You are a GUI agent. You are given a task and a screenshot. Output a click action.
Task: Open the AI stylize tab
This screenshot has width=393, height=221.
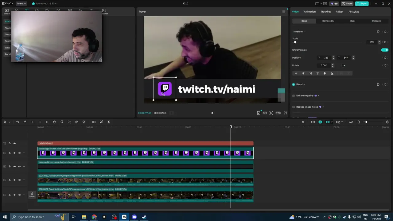pyautogui.click(x=354, y=12)
